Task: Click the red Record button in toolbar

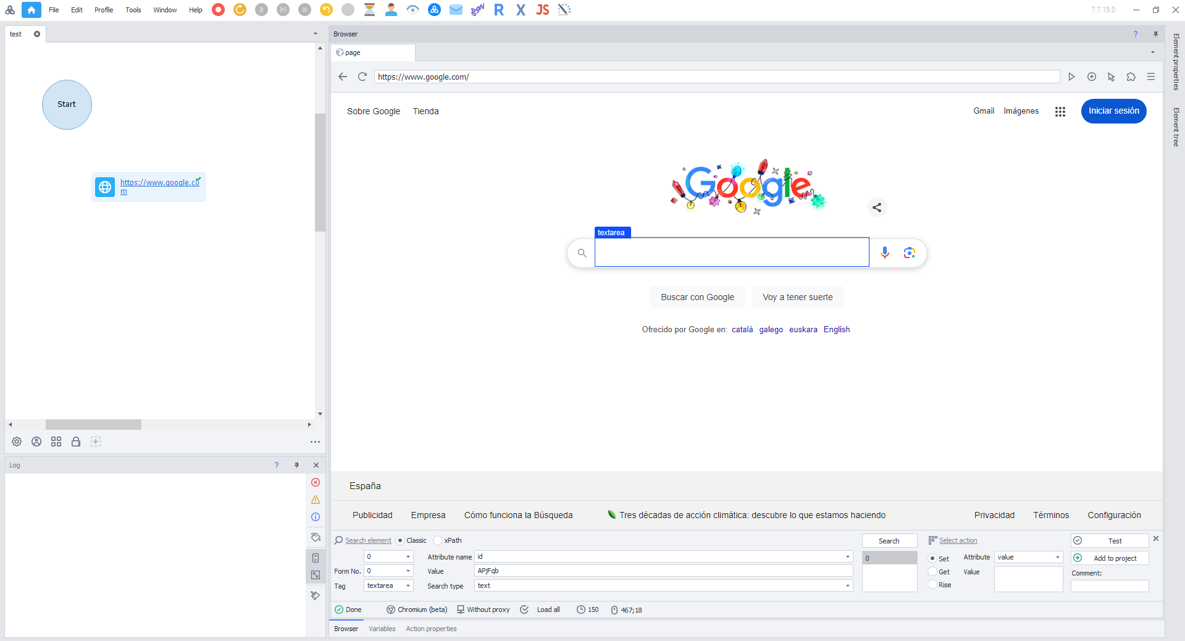Action: pos(218,10)
